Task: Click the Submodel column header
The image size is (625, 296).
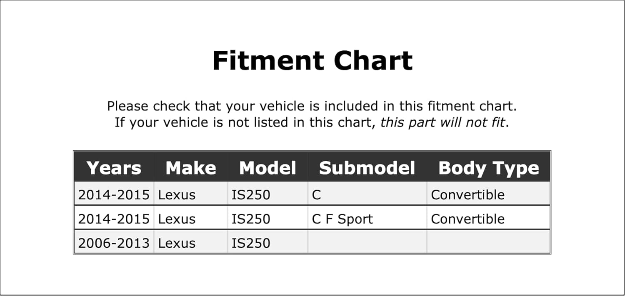Action: [367, 168]
